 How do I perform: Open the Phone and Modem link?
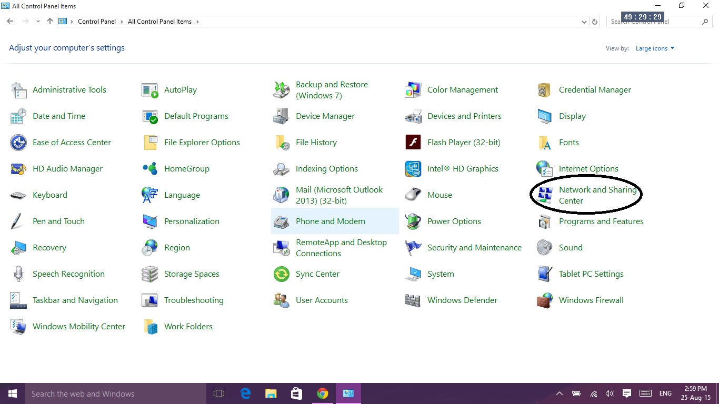pyautogui.click(x=330, y=221)
